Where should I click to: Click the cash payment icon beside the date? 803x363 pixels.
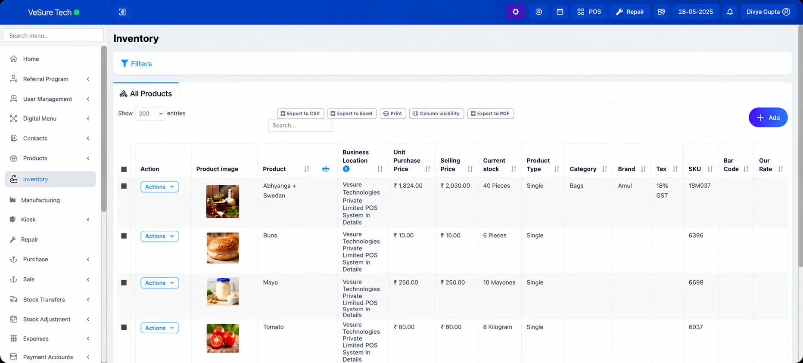[x=661, y=12]
